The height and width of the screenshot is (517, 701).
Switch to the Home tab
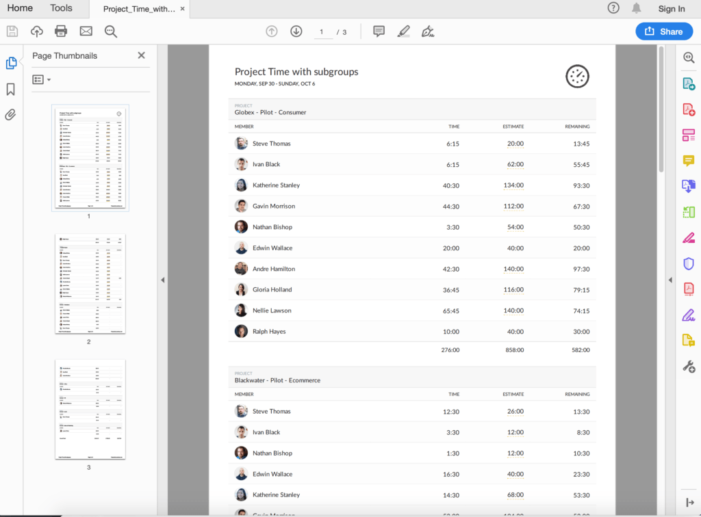20,8
